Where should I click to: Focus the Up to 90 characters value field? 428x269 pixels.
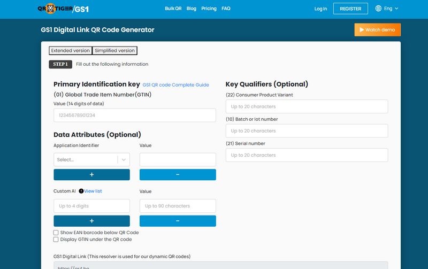tap(178, 206)
